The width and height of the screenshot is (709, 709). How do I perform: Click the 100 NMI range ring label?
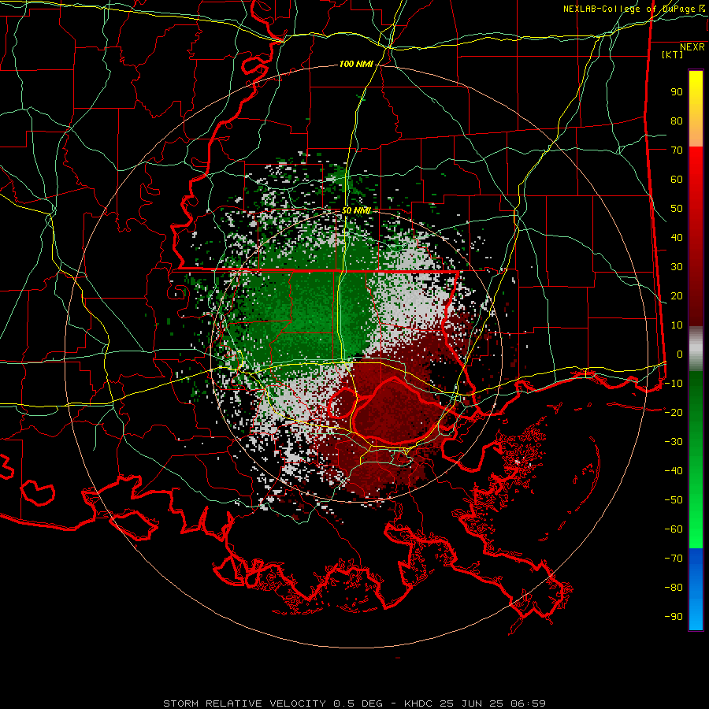[x=356, y=65]
